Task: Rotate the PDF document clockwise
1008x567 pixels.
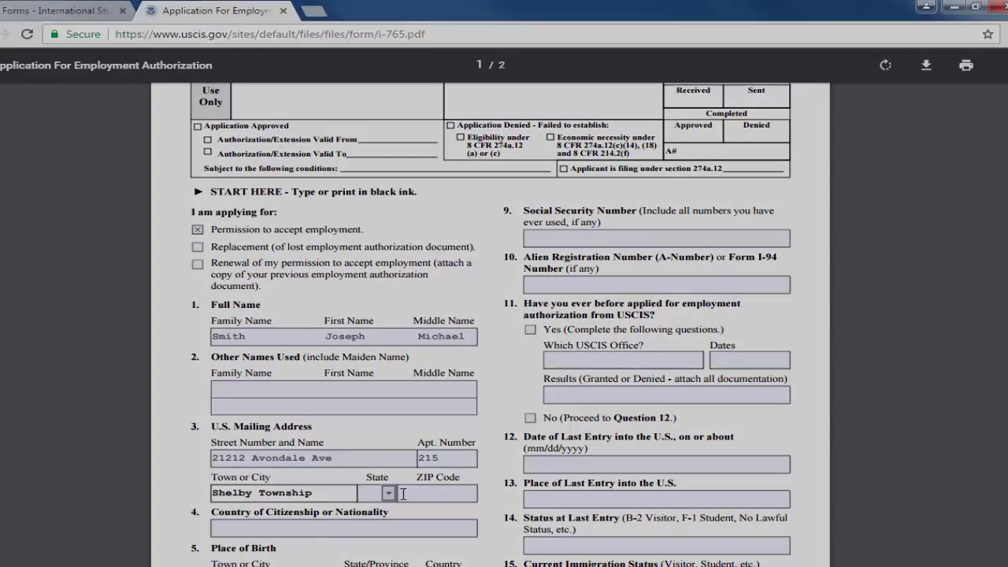Action: tap(885, 65)
